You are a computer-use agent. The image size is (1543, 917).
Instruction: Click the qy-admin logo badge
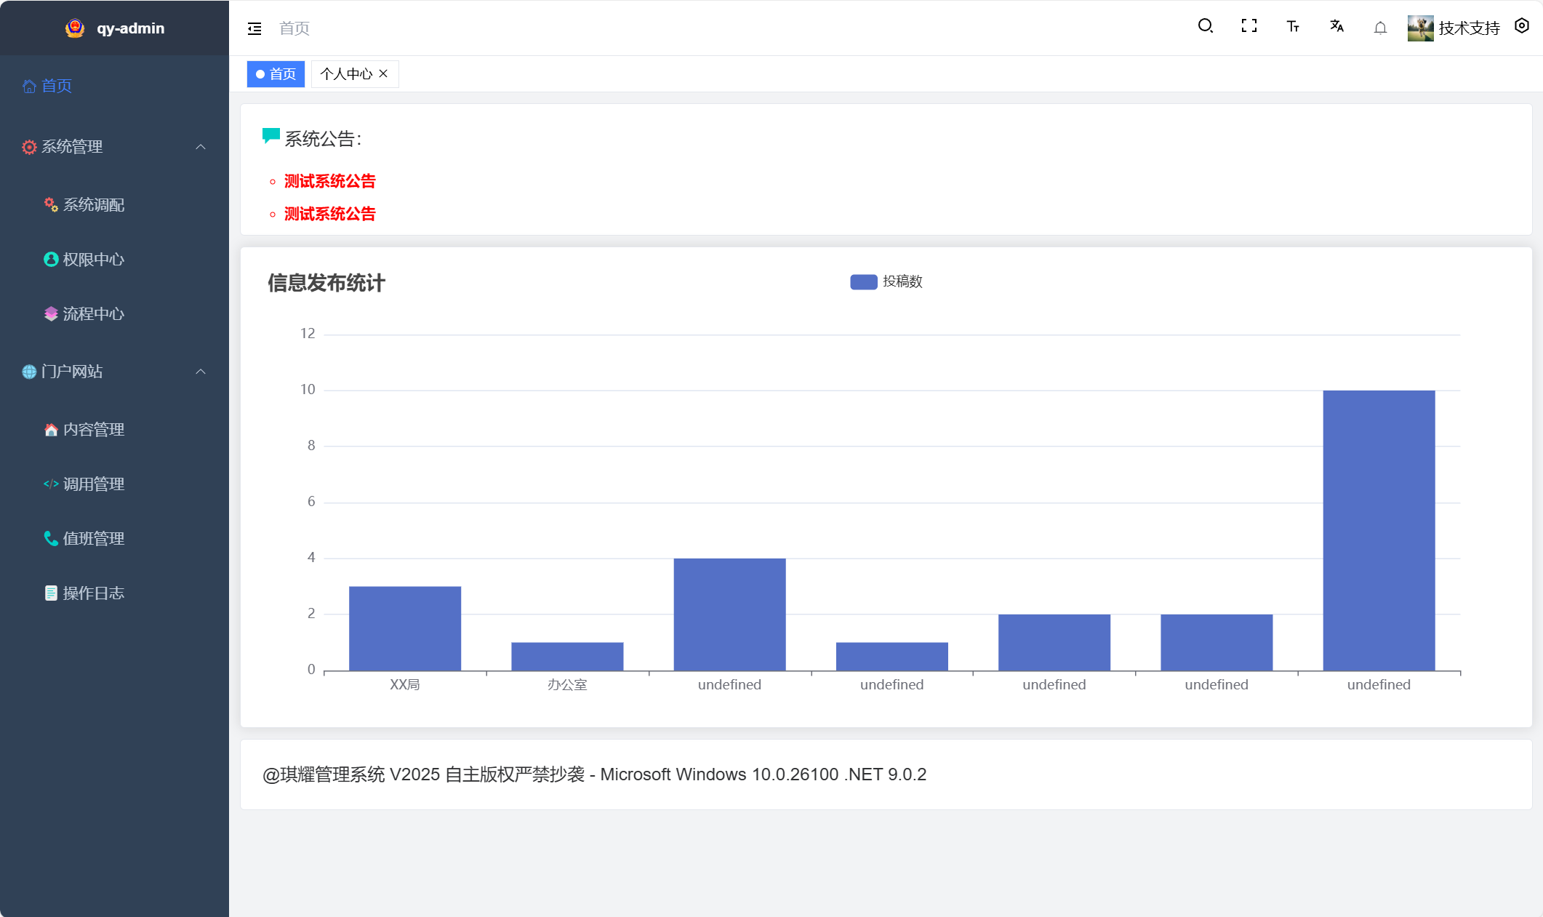point(74,28)
